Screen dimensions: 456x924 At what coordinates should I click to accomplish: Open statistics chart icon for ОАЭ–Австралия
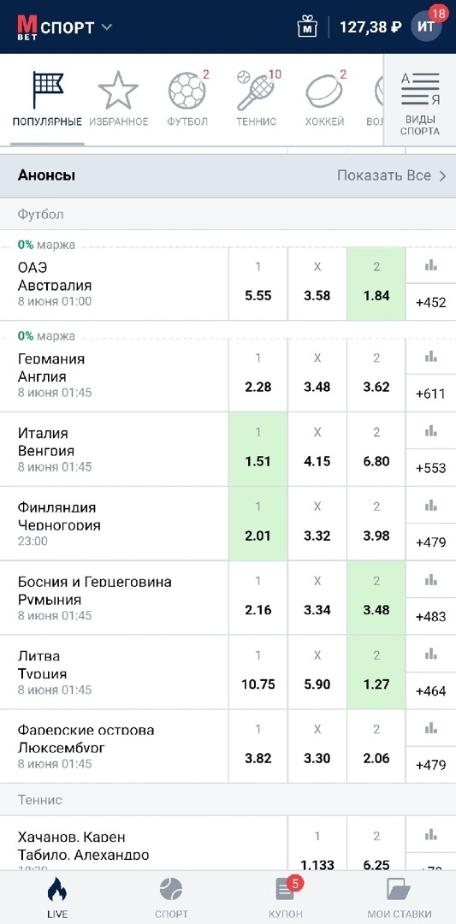point(430,265)
